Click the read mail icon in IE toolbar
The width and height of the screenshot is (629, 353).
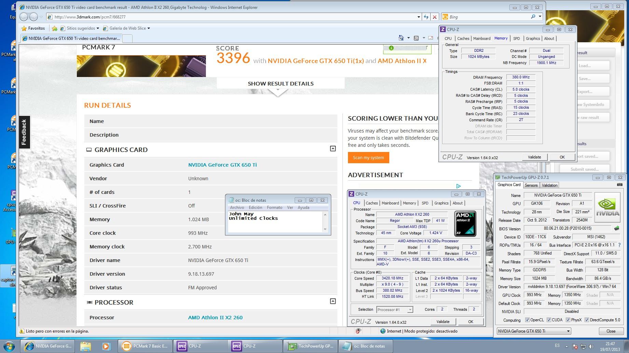(x=431, y=38)
